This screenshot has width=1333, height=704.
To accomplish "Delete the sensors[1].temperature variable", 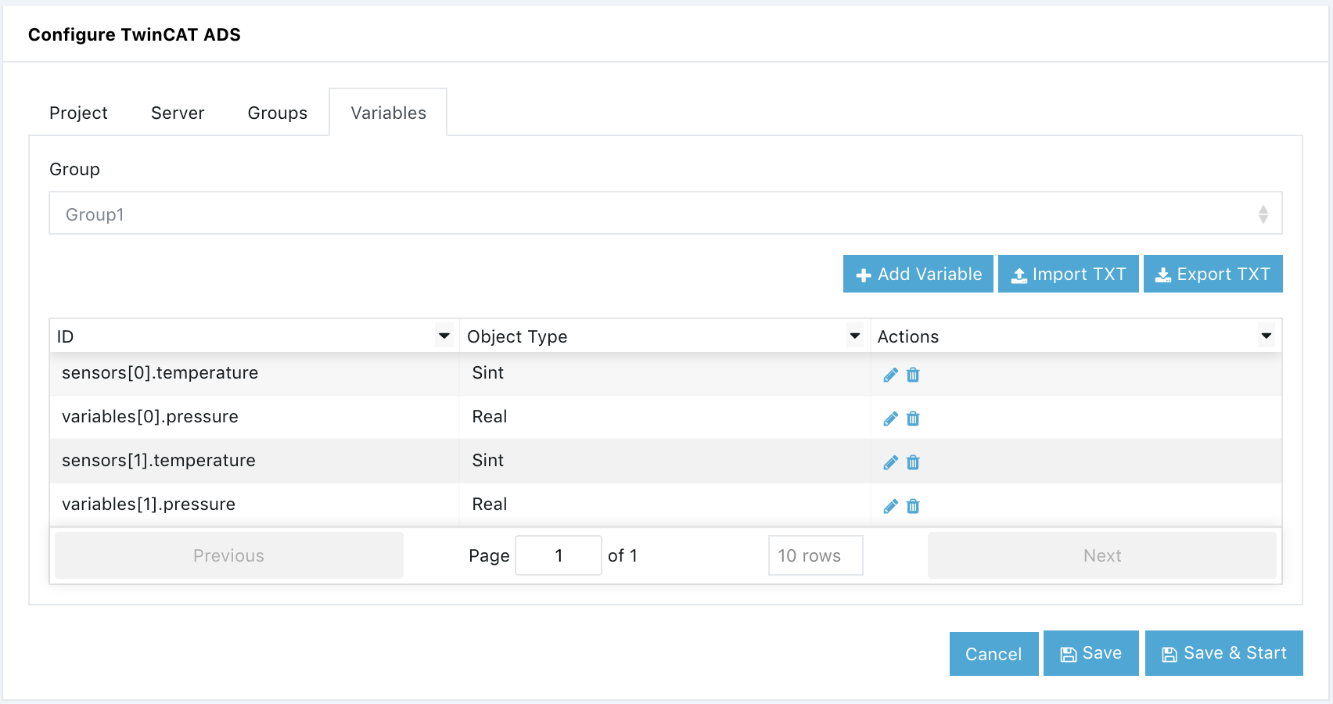I will point(913,462).
